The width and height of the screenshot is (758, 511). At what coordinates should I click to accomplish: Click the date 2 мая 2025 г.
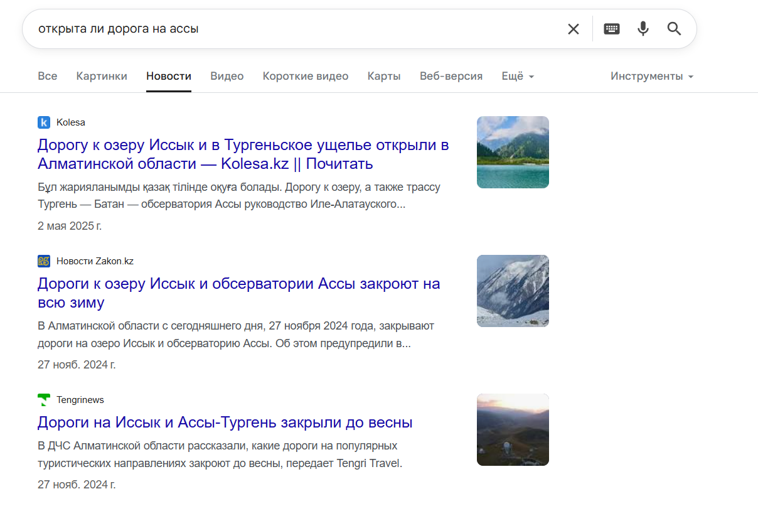tap(70, 226)
